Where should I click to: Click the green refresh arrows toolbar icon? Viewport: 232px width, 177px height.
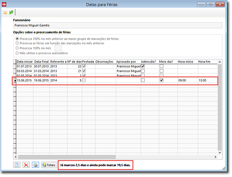(11, 12)
